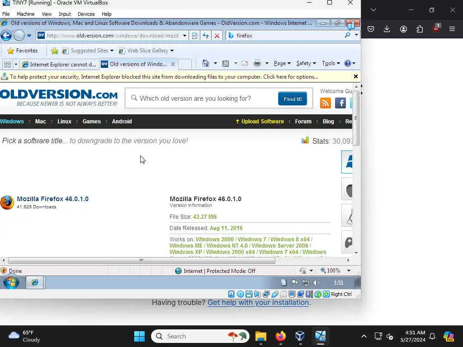The height and width of the screenshot is (347, 463).
Task: Click the IE Home icon
Action: click(x=206, y=63)
